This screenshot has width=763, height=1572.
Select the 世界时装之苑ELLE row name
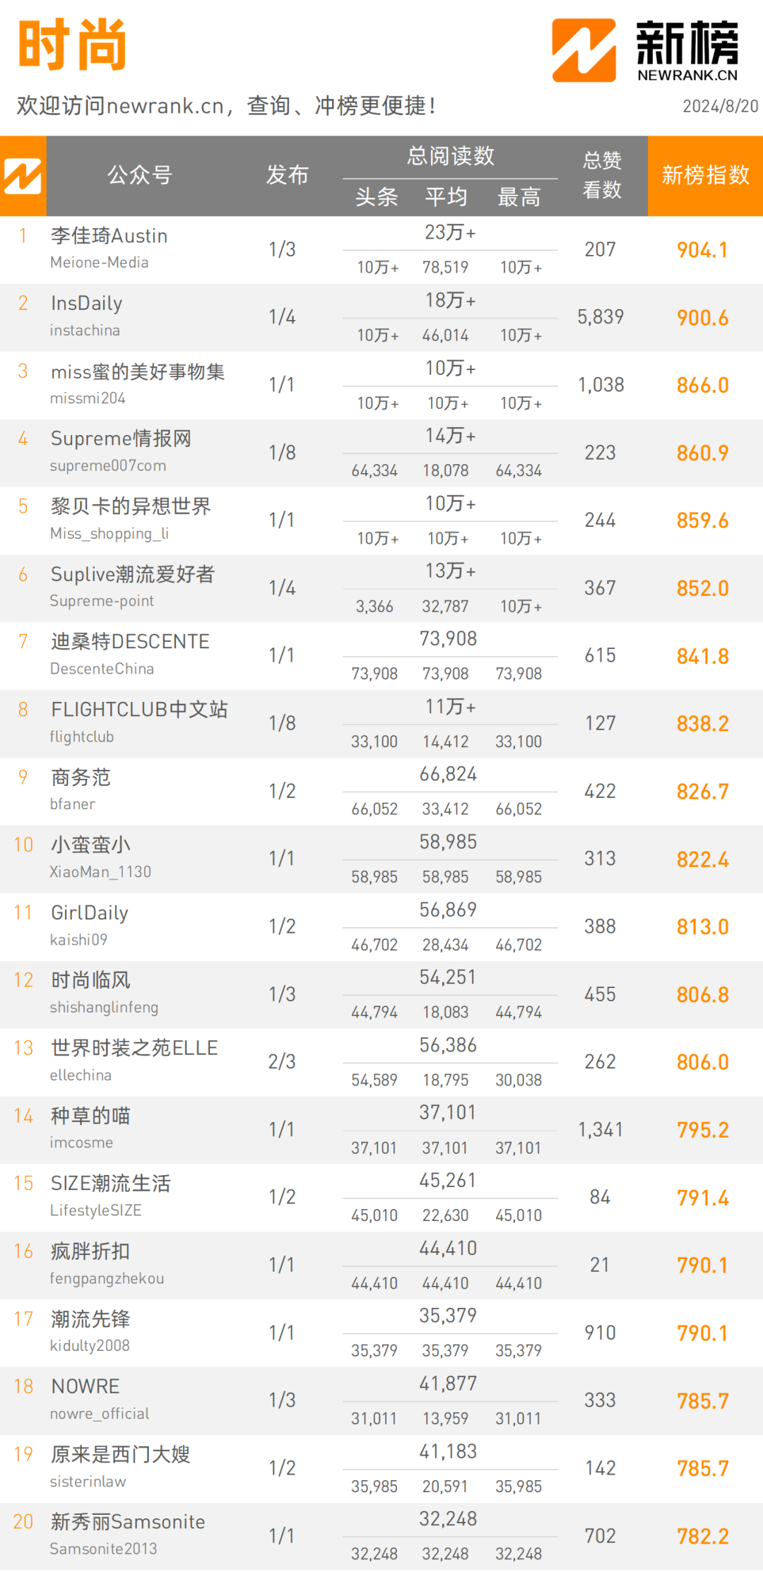tap(134, 1048)
